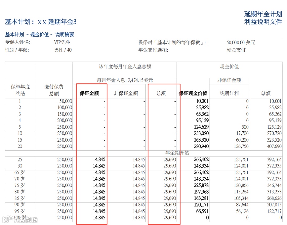Click the '保单年度 终结' column header
The height and width of the screenshot is (225, 287).
point(20,90)
